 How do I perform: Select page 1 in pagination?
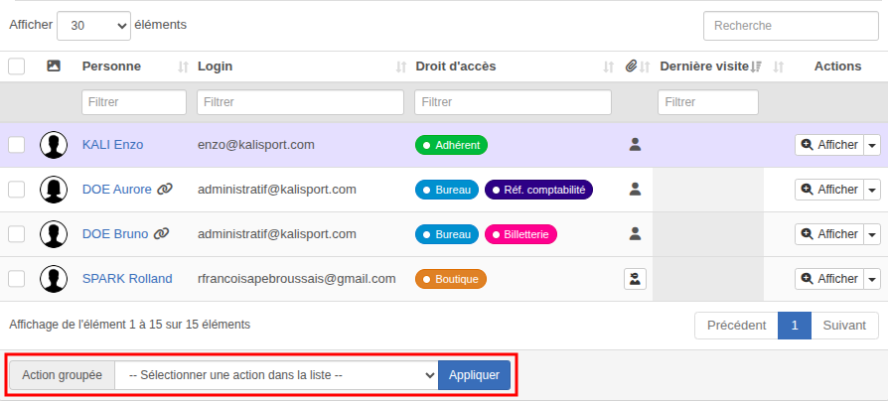(795, 326)
